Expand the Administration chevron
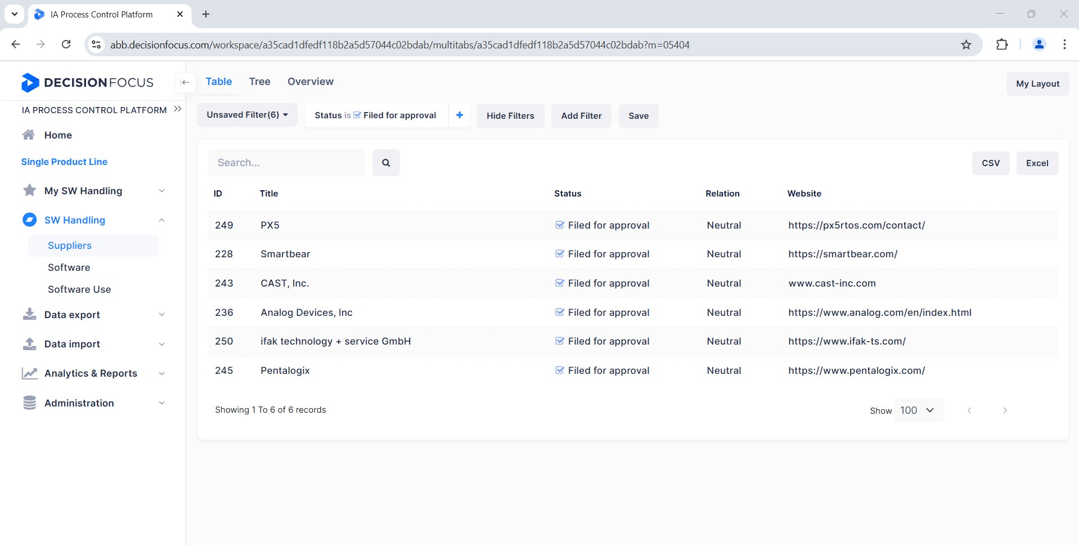1079x545 pixels. (x=161, y=403)
